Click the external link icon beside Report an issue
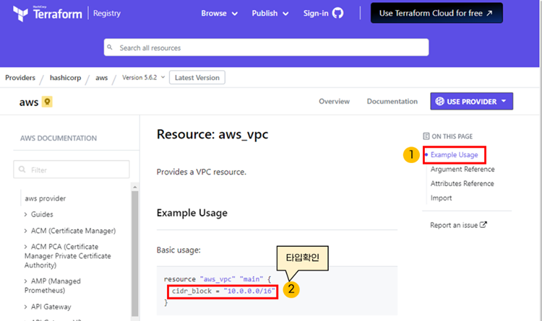 [x=483, y=225]
